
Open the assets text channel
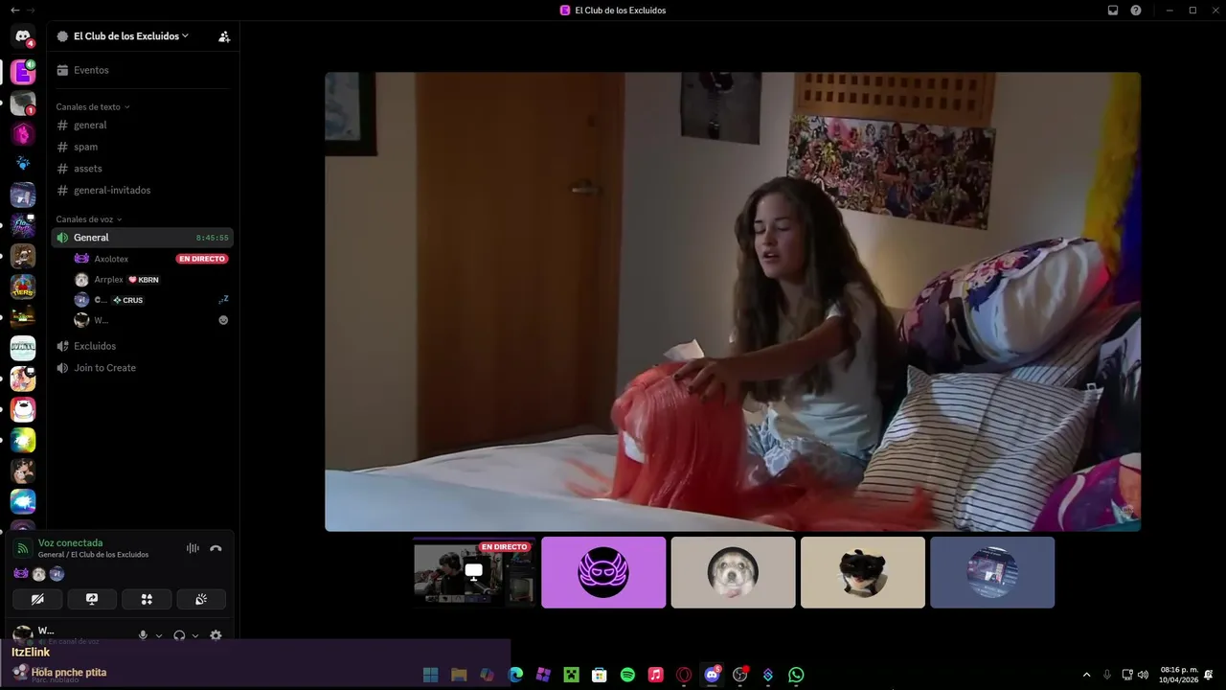coord(142,169)
